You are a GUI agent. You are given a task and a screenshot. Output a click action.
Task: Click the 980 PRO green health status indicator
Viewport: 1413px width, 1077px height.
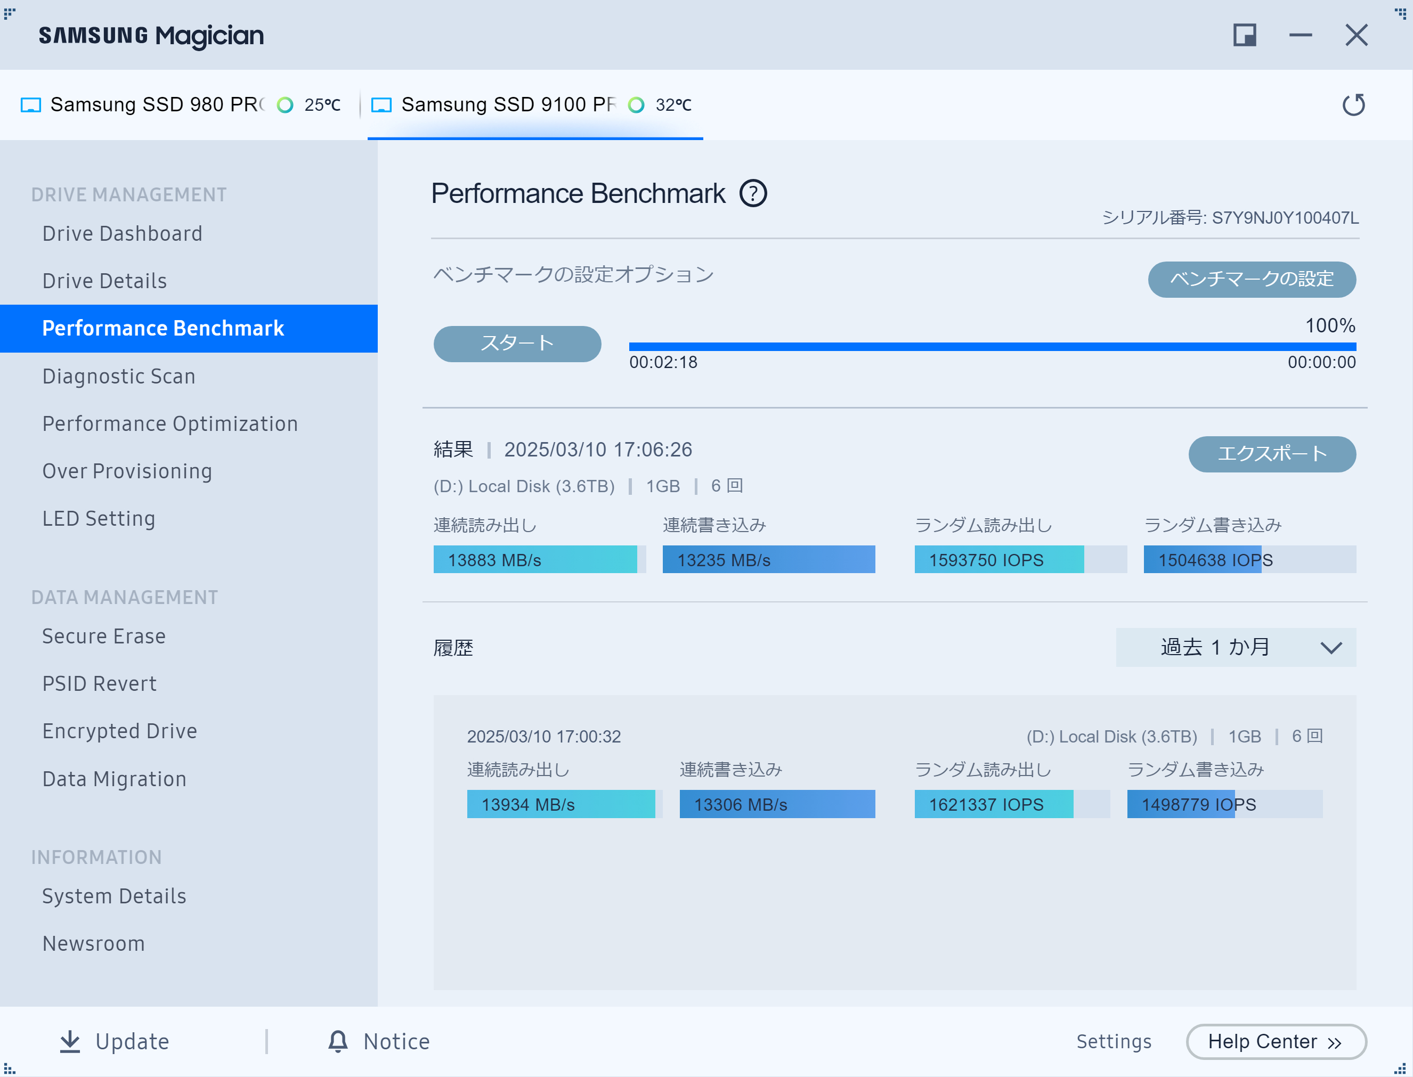pyautogui.click(x=285, y=105)
